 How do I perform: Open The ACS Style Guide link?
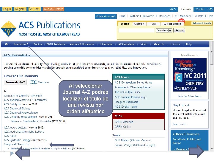point(128,92)
